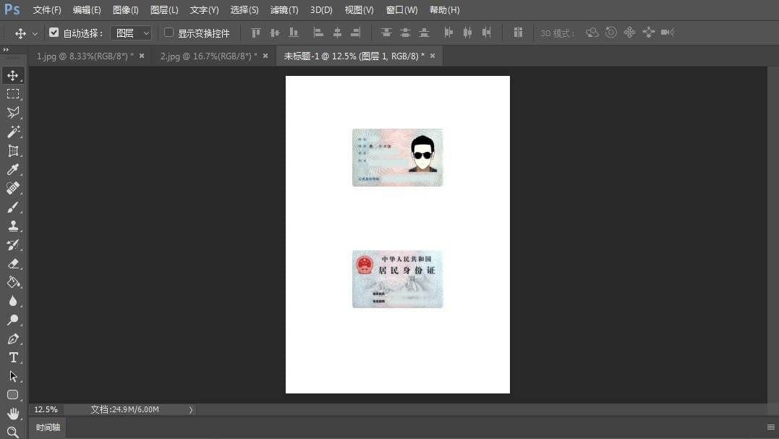Disable the 自动选择 checkbox
The width and height of the screenshot is (779, 439).
54,33
